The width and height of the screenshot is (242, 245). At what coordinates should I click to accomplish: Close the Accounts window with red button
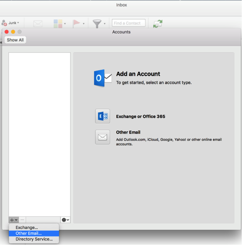pos(7,32)
